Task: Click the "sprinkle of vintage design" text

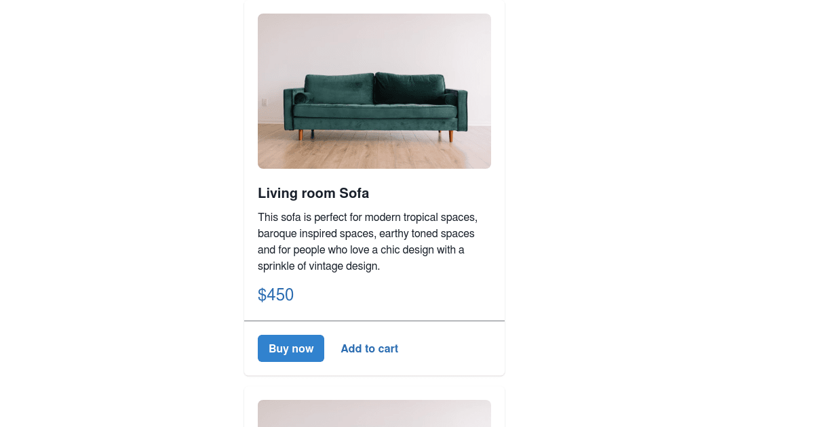Action: (319, 266)
